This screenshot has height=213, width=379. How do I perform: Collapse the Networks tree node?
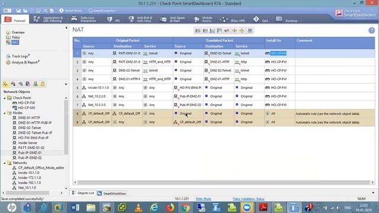(x=4, y=163)
